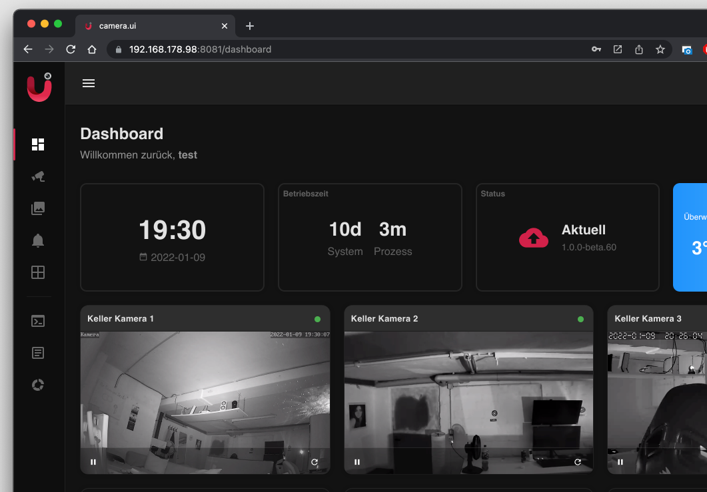This screenshot has height=492, width=707.
Task: Toggle the hamburger navigation menu
Action: (89, 83)
